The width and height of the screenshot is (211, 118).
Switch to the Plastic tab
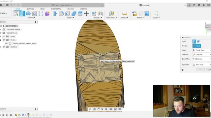(x=71, y=9)
